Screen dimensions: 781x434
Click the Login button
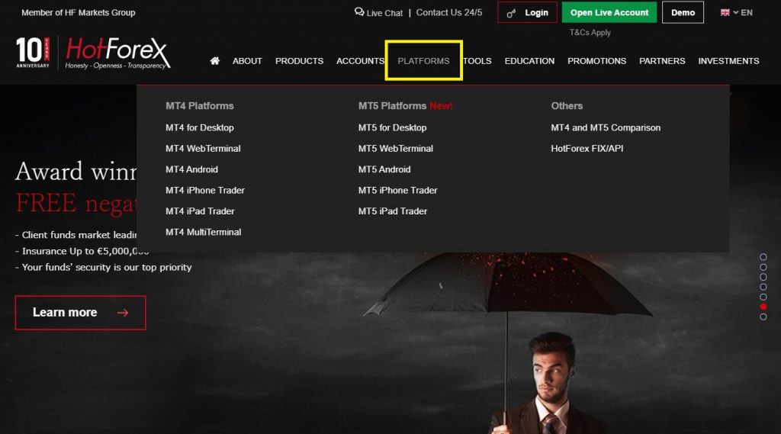tap(527, 12)
